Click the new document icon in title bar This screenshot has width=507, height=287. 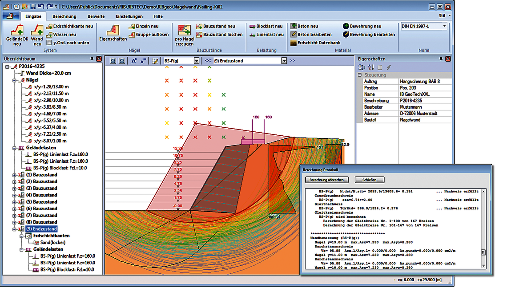[x=16, y=7]
